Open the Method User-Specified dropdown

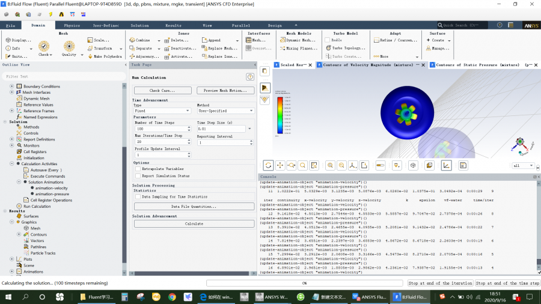225,111
